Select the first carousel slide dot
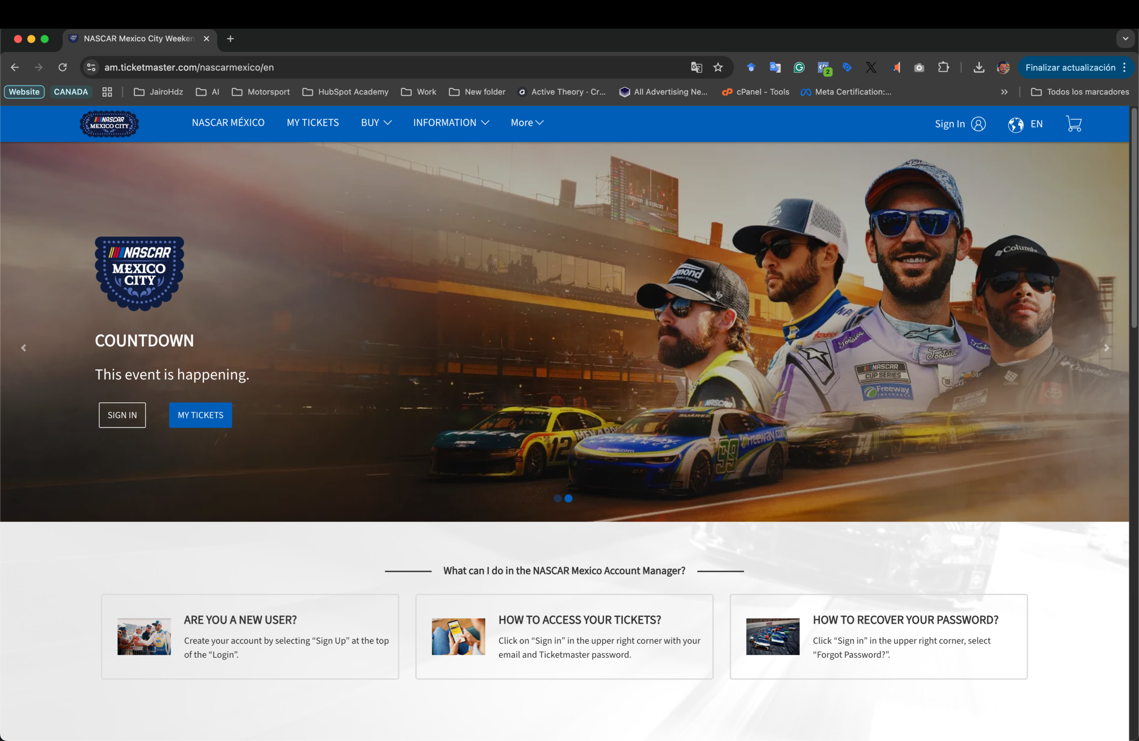This screenshot has height=741, width=1139. [x=557, y=498]
